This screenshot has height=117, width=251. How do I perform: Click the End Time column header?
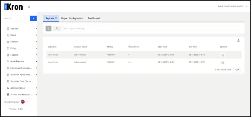193,47
